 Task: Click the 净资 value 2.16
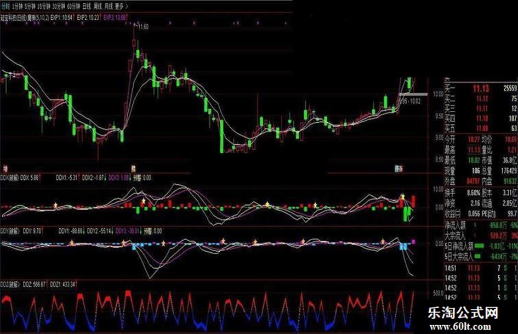pos(475,203)
